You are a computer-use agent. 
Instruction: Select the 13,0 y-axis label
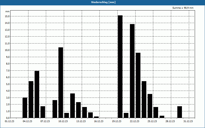(x=7, y=30)
